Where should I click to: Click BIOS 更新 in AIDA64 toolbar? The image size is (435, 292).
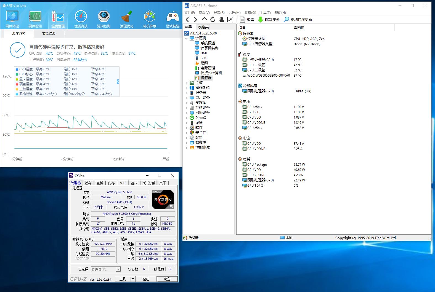coord(269,19)
